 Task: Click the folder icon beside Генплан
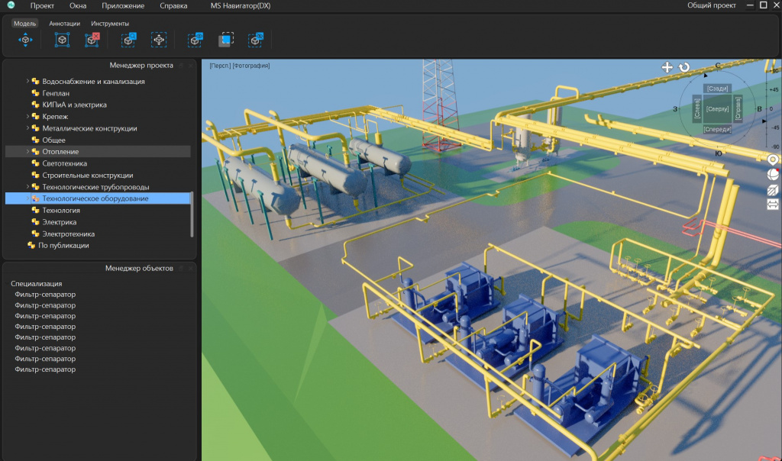coord(35,92)
